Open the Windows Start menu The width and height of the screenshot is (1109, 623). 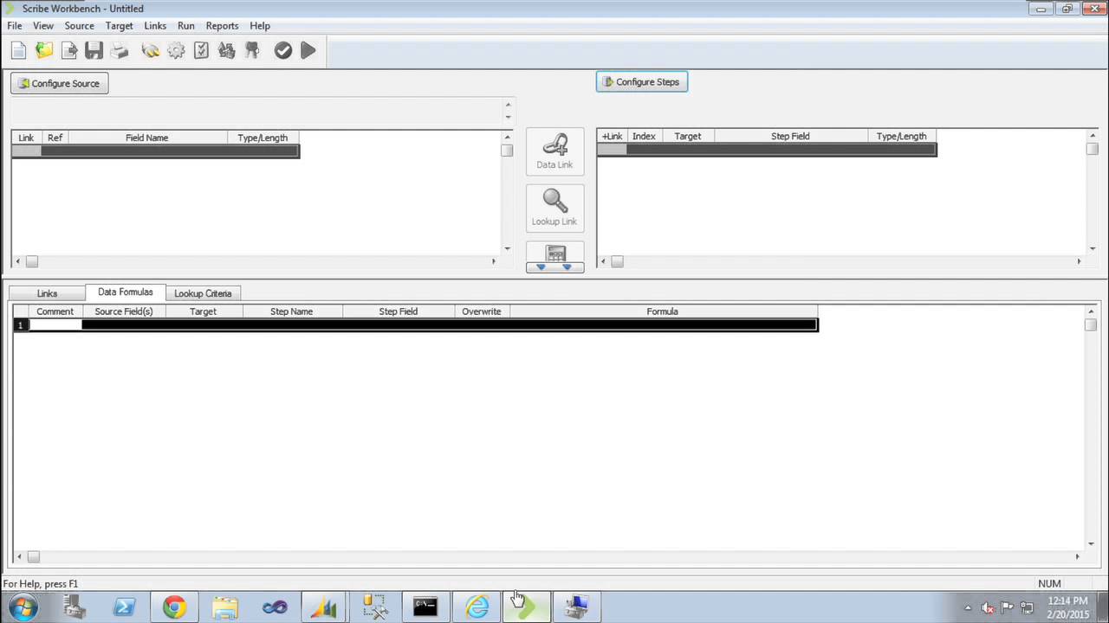coord(23,607)
